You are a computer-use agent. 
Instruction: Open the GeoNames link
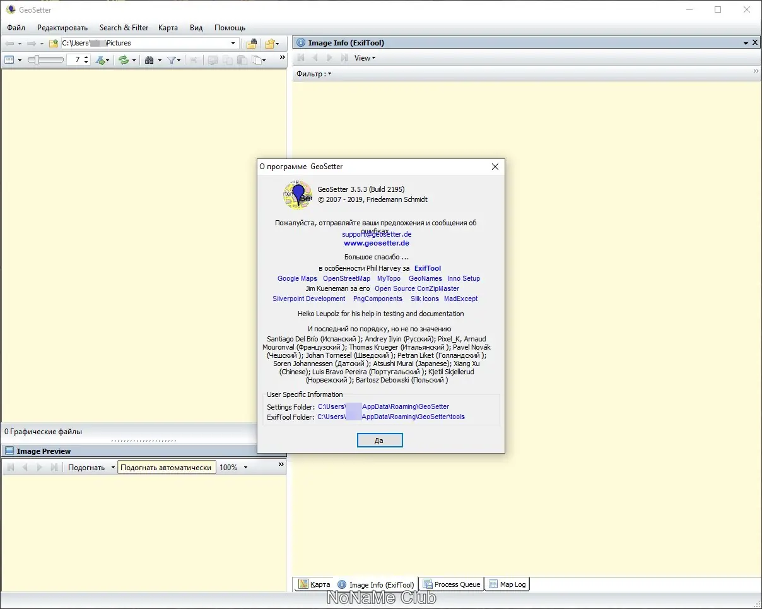pos(425,278)
